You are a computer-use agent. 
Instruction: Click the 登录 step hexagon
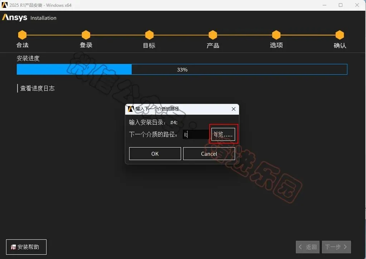[x=86, y=35]
